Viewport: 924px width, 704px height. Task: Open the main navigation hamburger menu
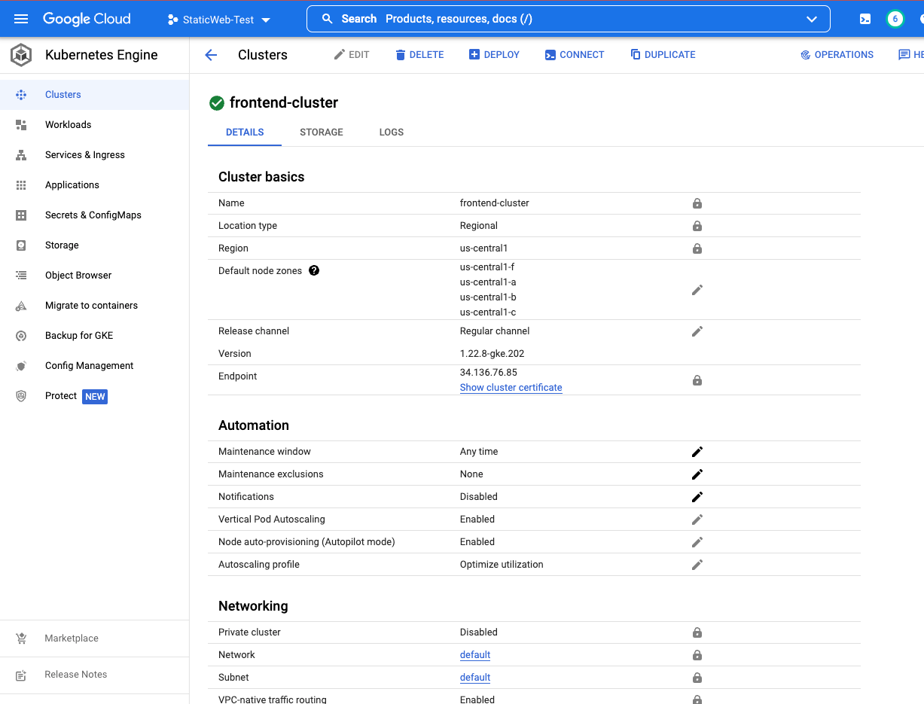tap(20, 19)
